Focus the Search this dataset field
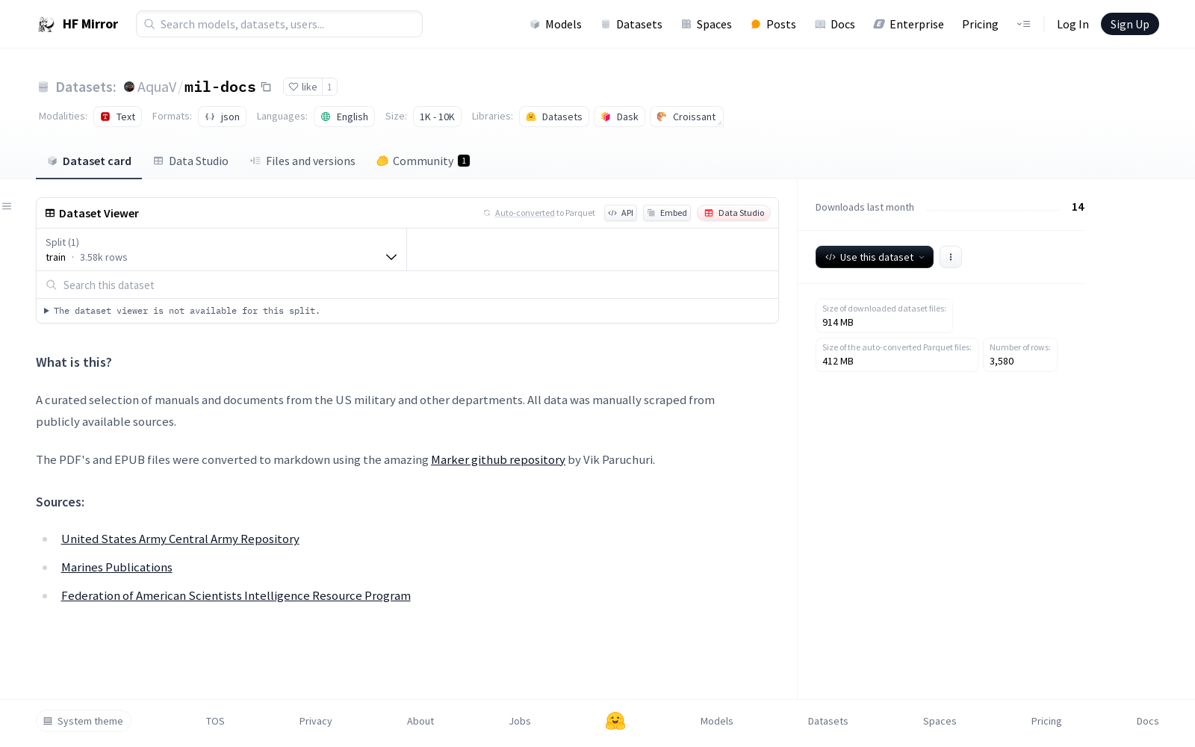 [407, 285]
